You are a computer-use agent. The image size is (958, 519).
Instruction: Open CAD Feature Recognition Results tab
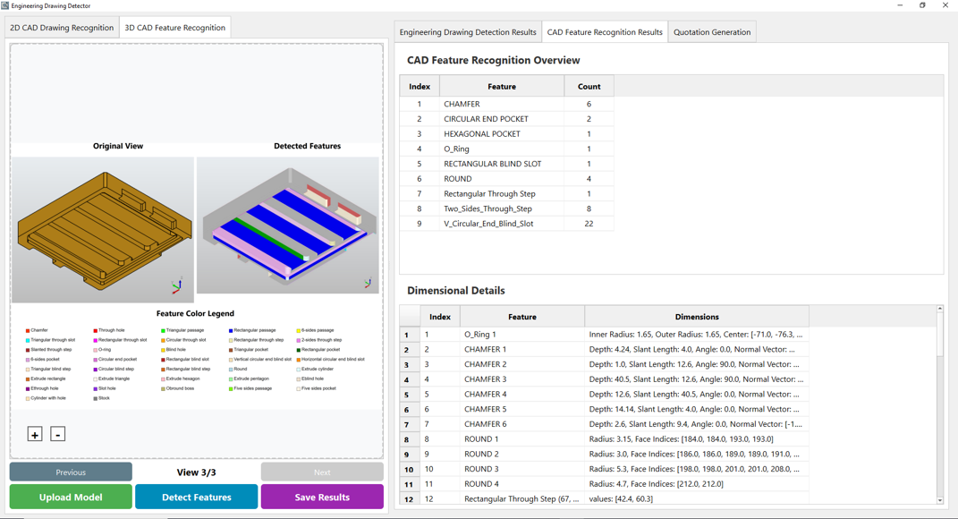[x=605, y=32]
